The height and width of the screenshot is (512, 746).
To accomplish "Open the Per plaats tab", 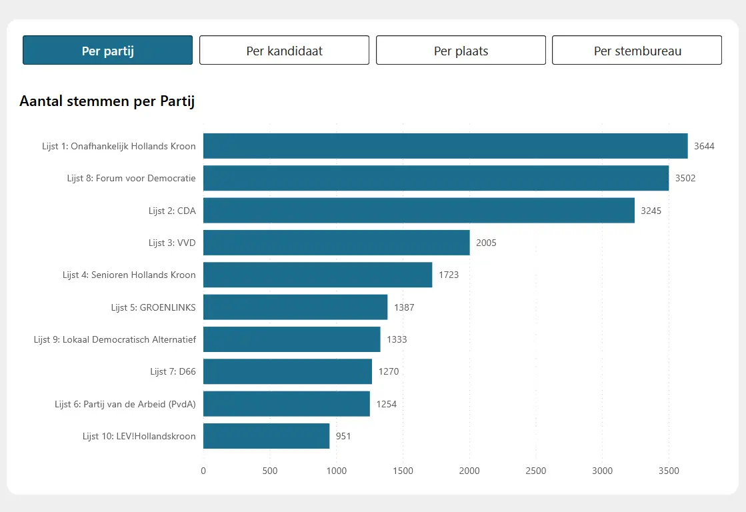I will tap(461, 51).
